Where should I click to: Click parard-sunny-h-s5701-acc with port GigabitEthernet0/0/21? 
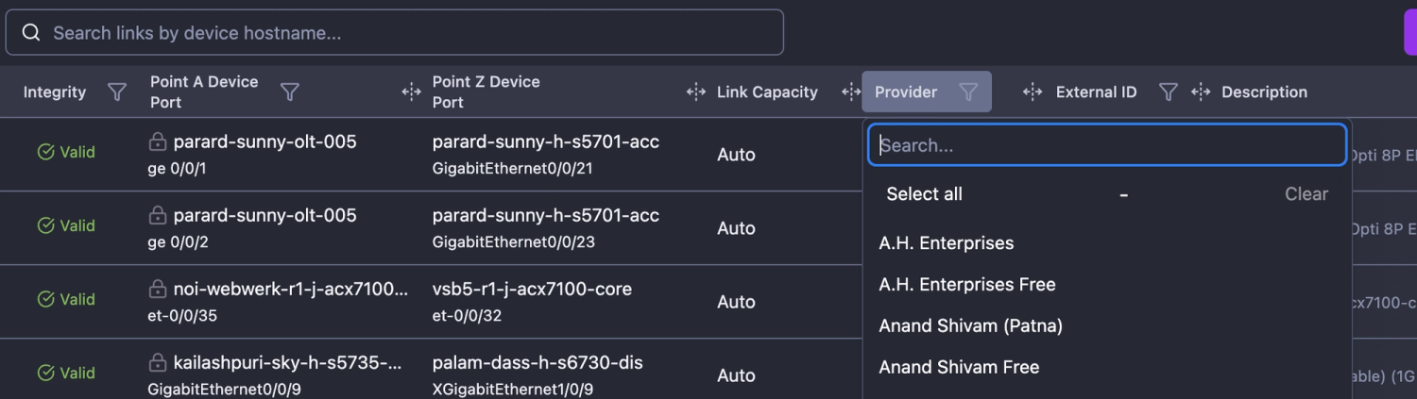[x=546, y=141]
